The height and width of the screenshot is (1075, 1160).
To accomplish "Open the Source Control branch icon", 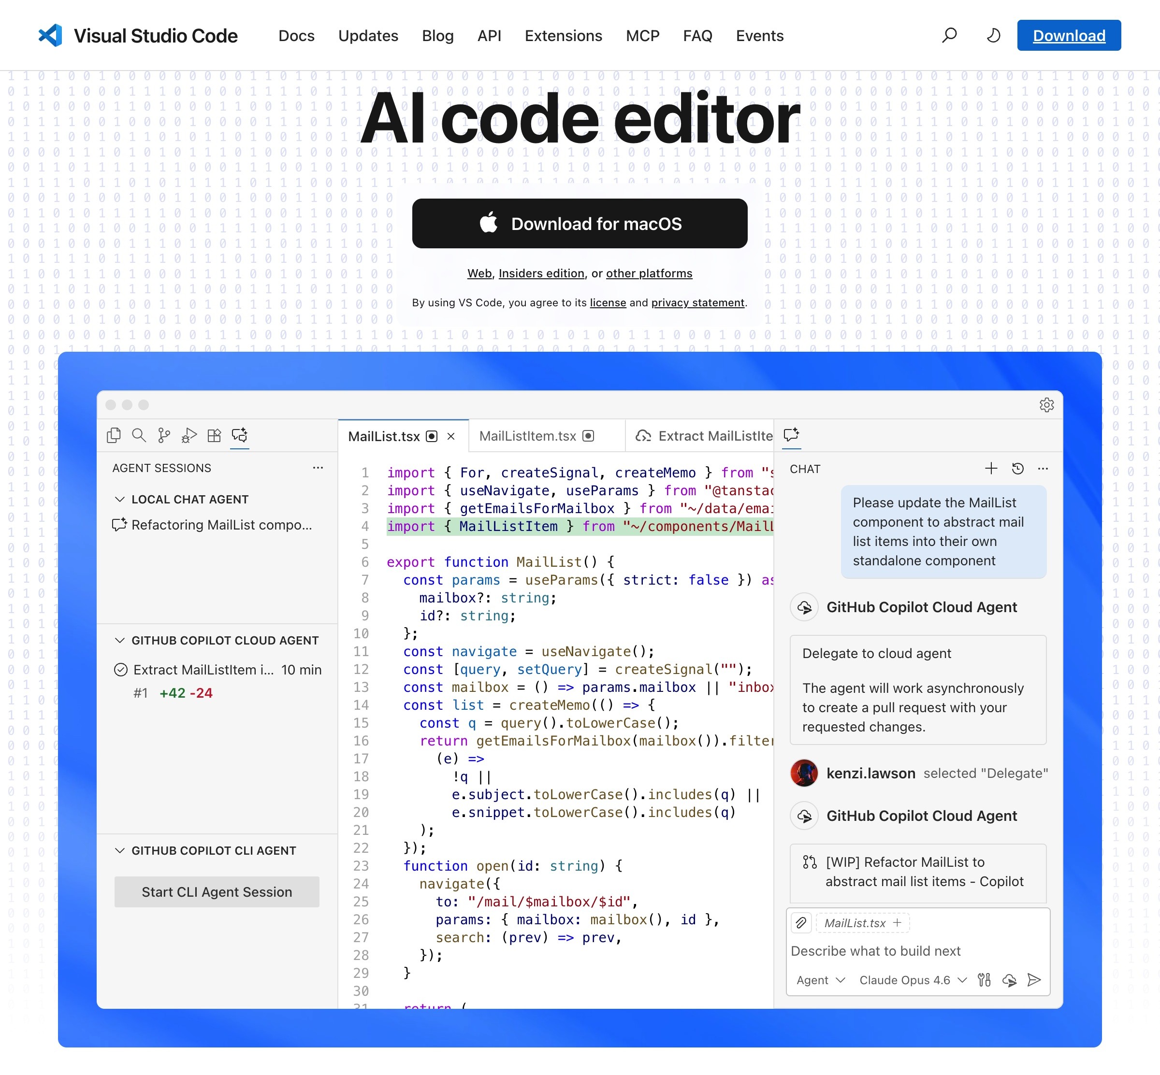I will click(164, 435).
